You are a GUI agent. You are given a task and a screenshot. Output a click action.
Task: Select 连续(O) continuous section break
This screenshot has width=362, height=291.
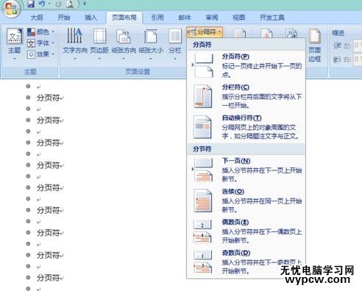pyautogui.click(x=246, y=201)
